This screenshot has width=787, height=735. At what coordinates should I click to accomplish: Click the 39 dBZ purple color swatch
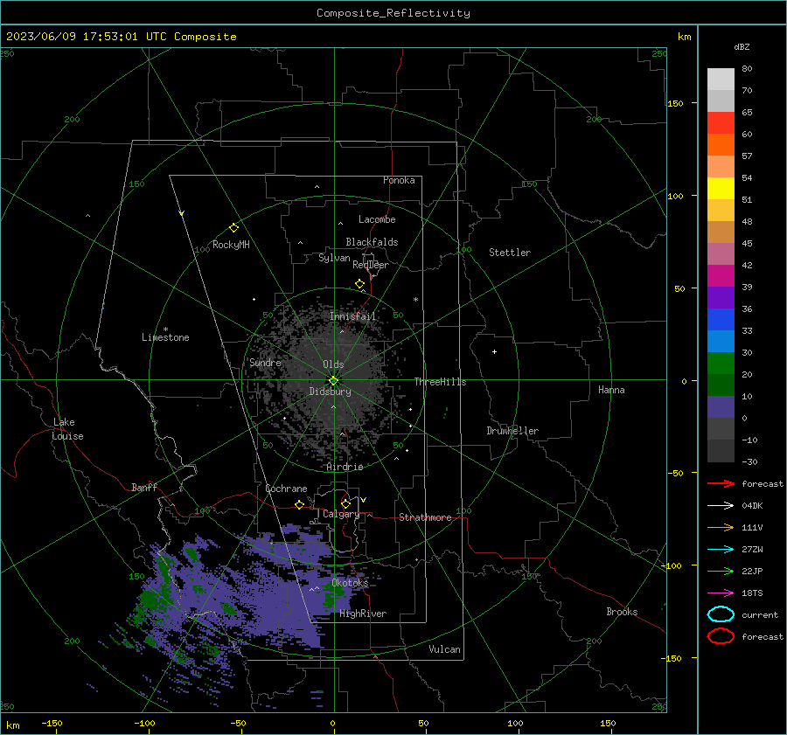pyautogui.click(x=721, y=297)
